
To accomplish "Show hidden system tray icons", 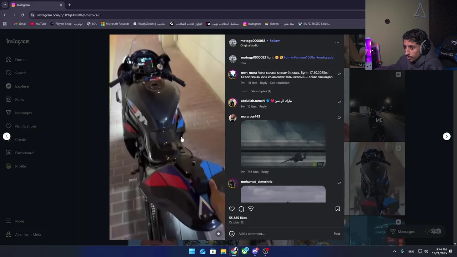I will click(x=395, y=252).
